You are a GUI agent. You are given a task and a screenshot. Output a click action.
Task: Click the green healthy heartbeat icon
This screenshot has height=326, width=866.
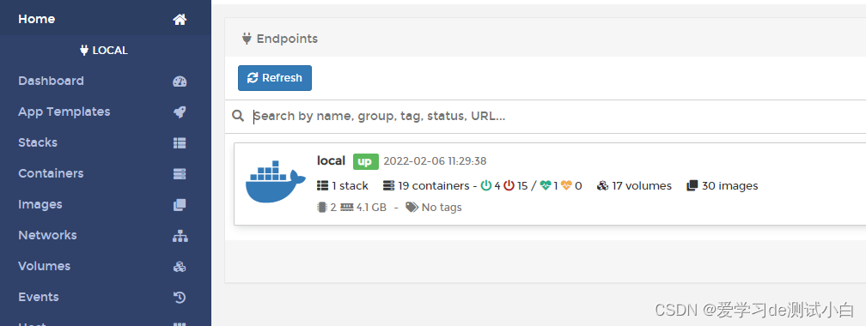click(546, 186)
